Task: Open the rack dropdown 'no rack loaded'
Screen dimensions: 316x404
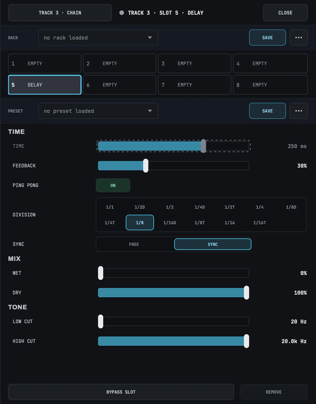Action: coord(98,38)
